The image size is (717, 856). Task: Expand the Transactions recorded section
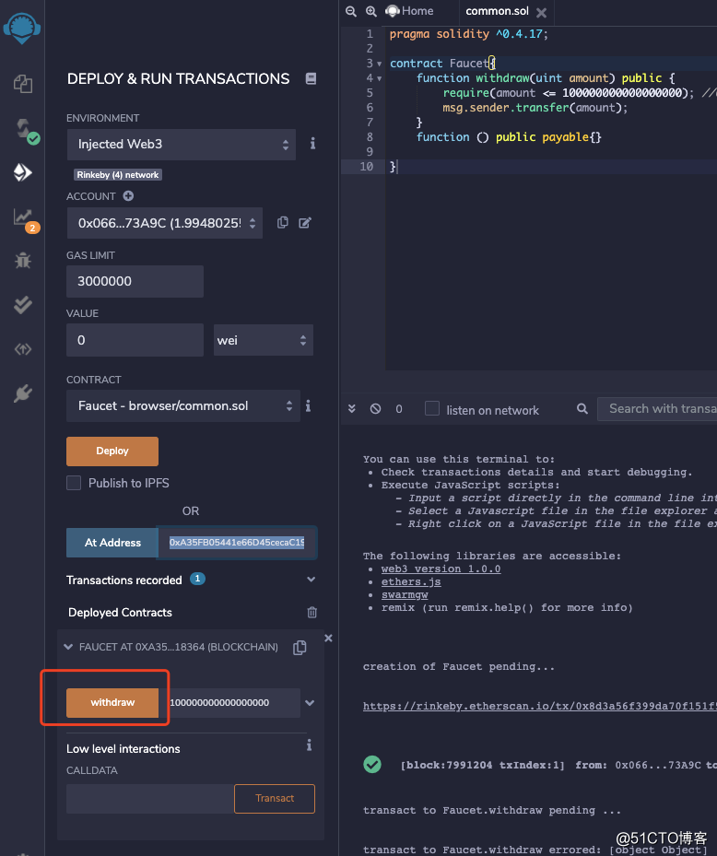(311, 580)
